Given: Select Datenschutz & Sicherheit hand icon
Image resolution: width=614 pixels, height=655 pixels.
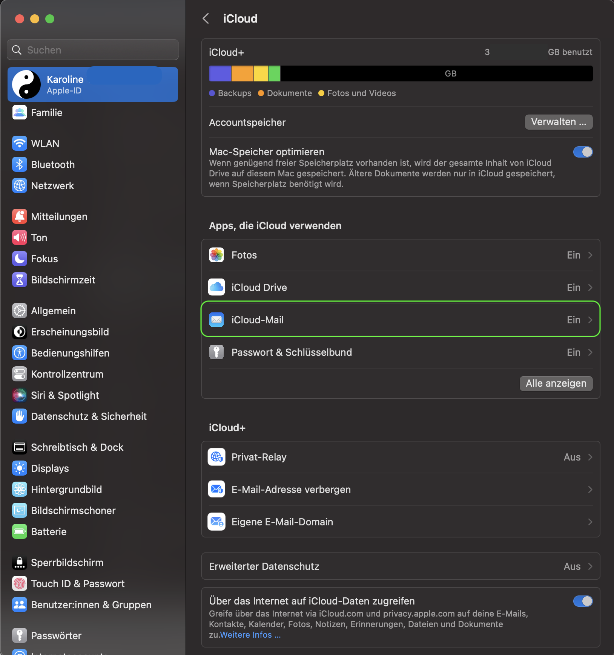Looking at the screenshot, I should pyautogui.click(x=20, y=416).
